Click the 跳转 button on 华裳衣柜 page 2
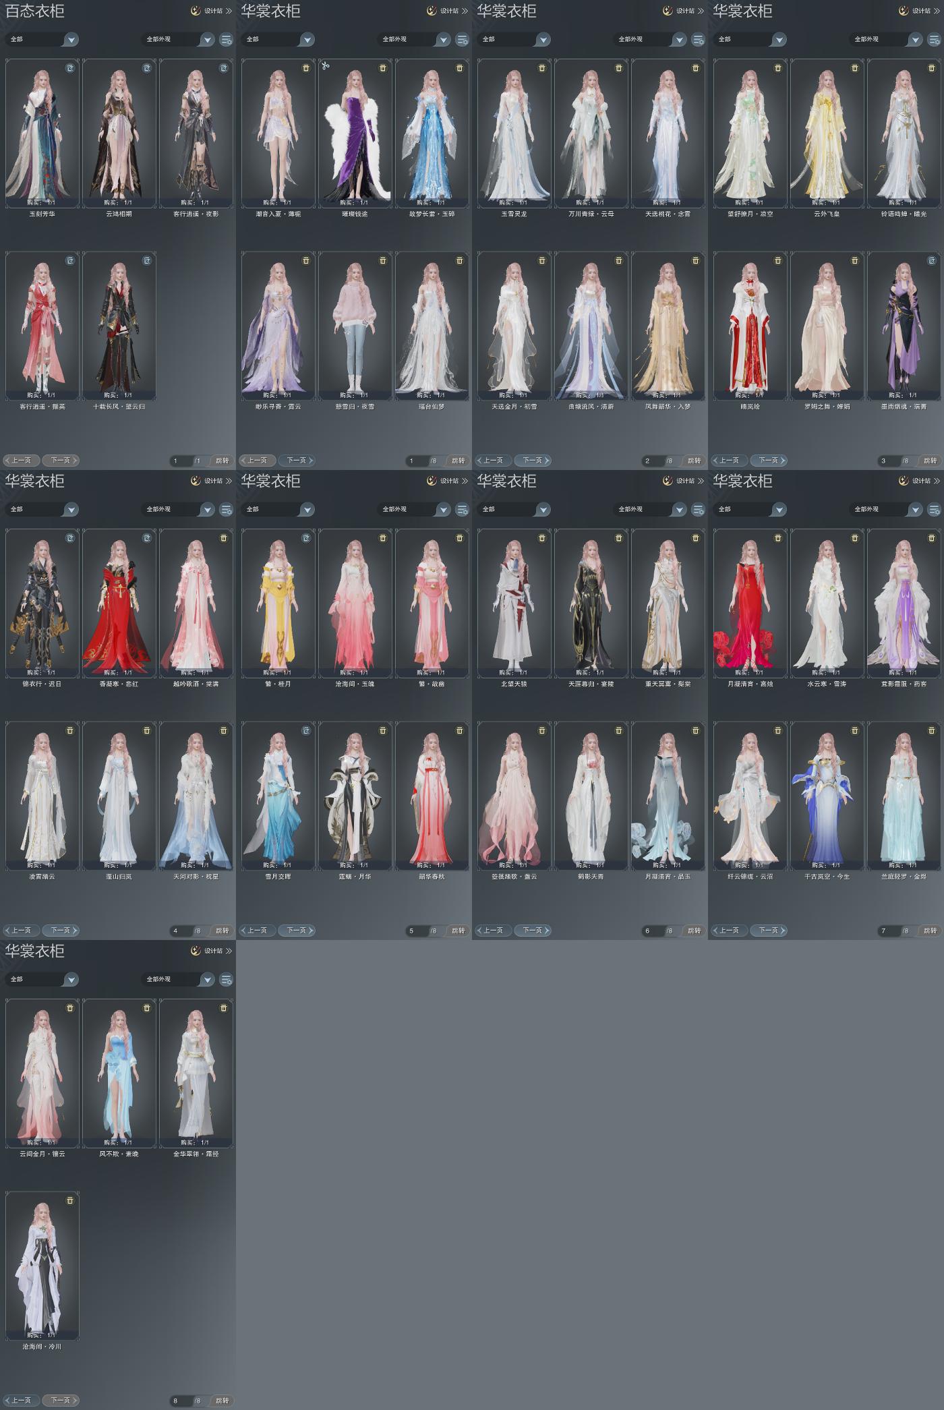The image size is (944, 1410). [x=694, y=461]
